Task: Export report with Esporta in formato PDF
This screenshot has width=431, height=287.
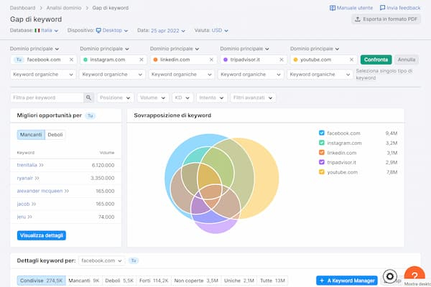Action: tap(386, 19)
